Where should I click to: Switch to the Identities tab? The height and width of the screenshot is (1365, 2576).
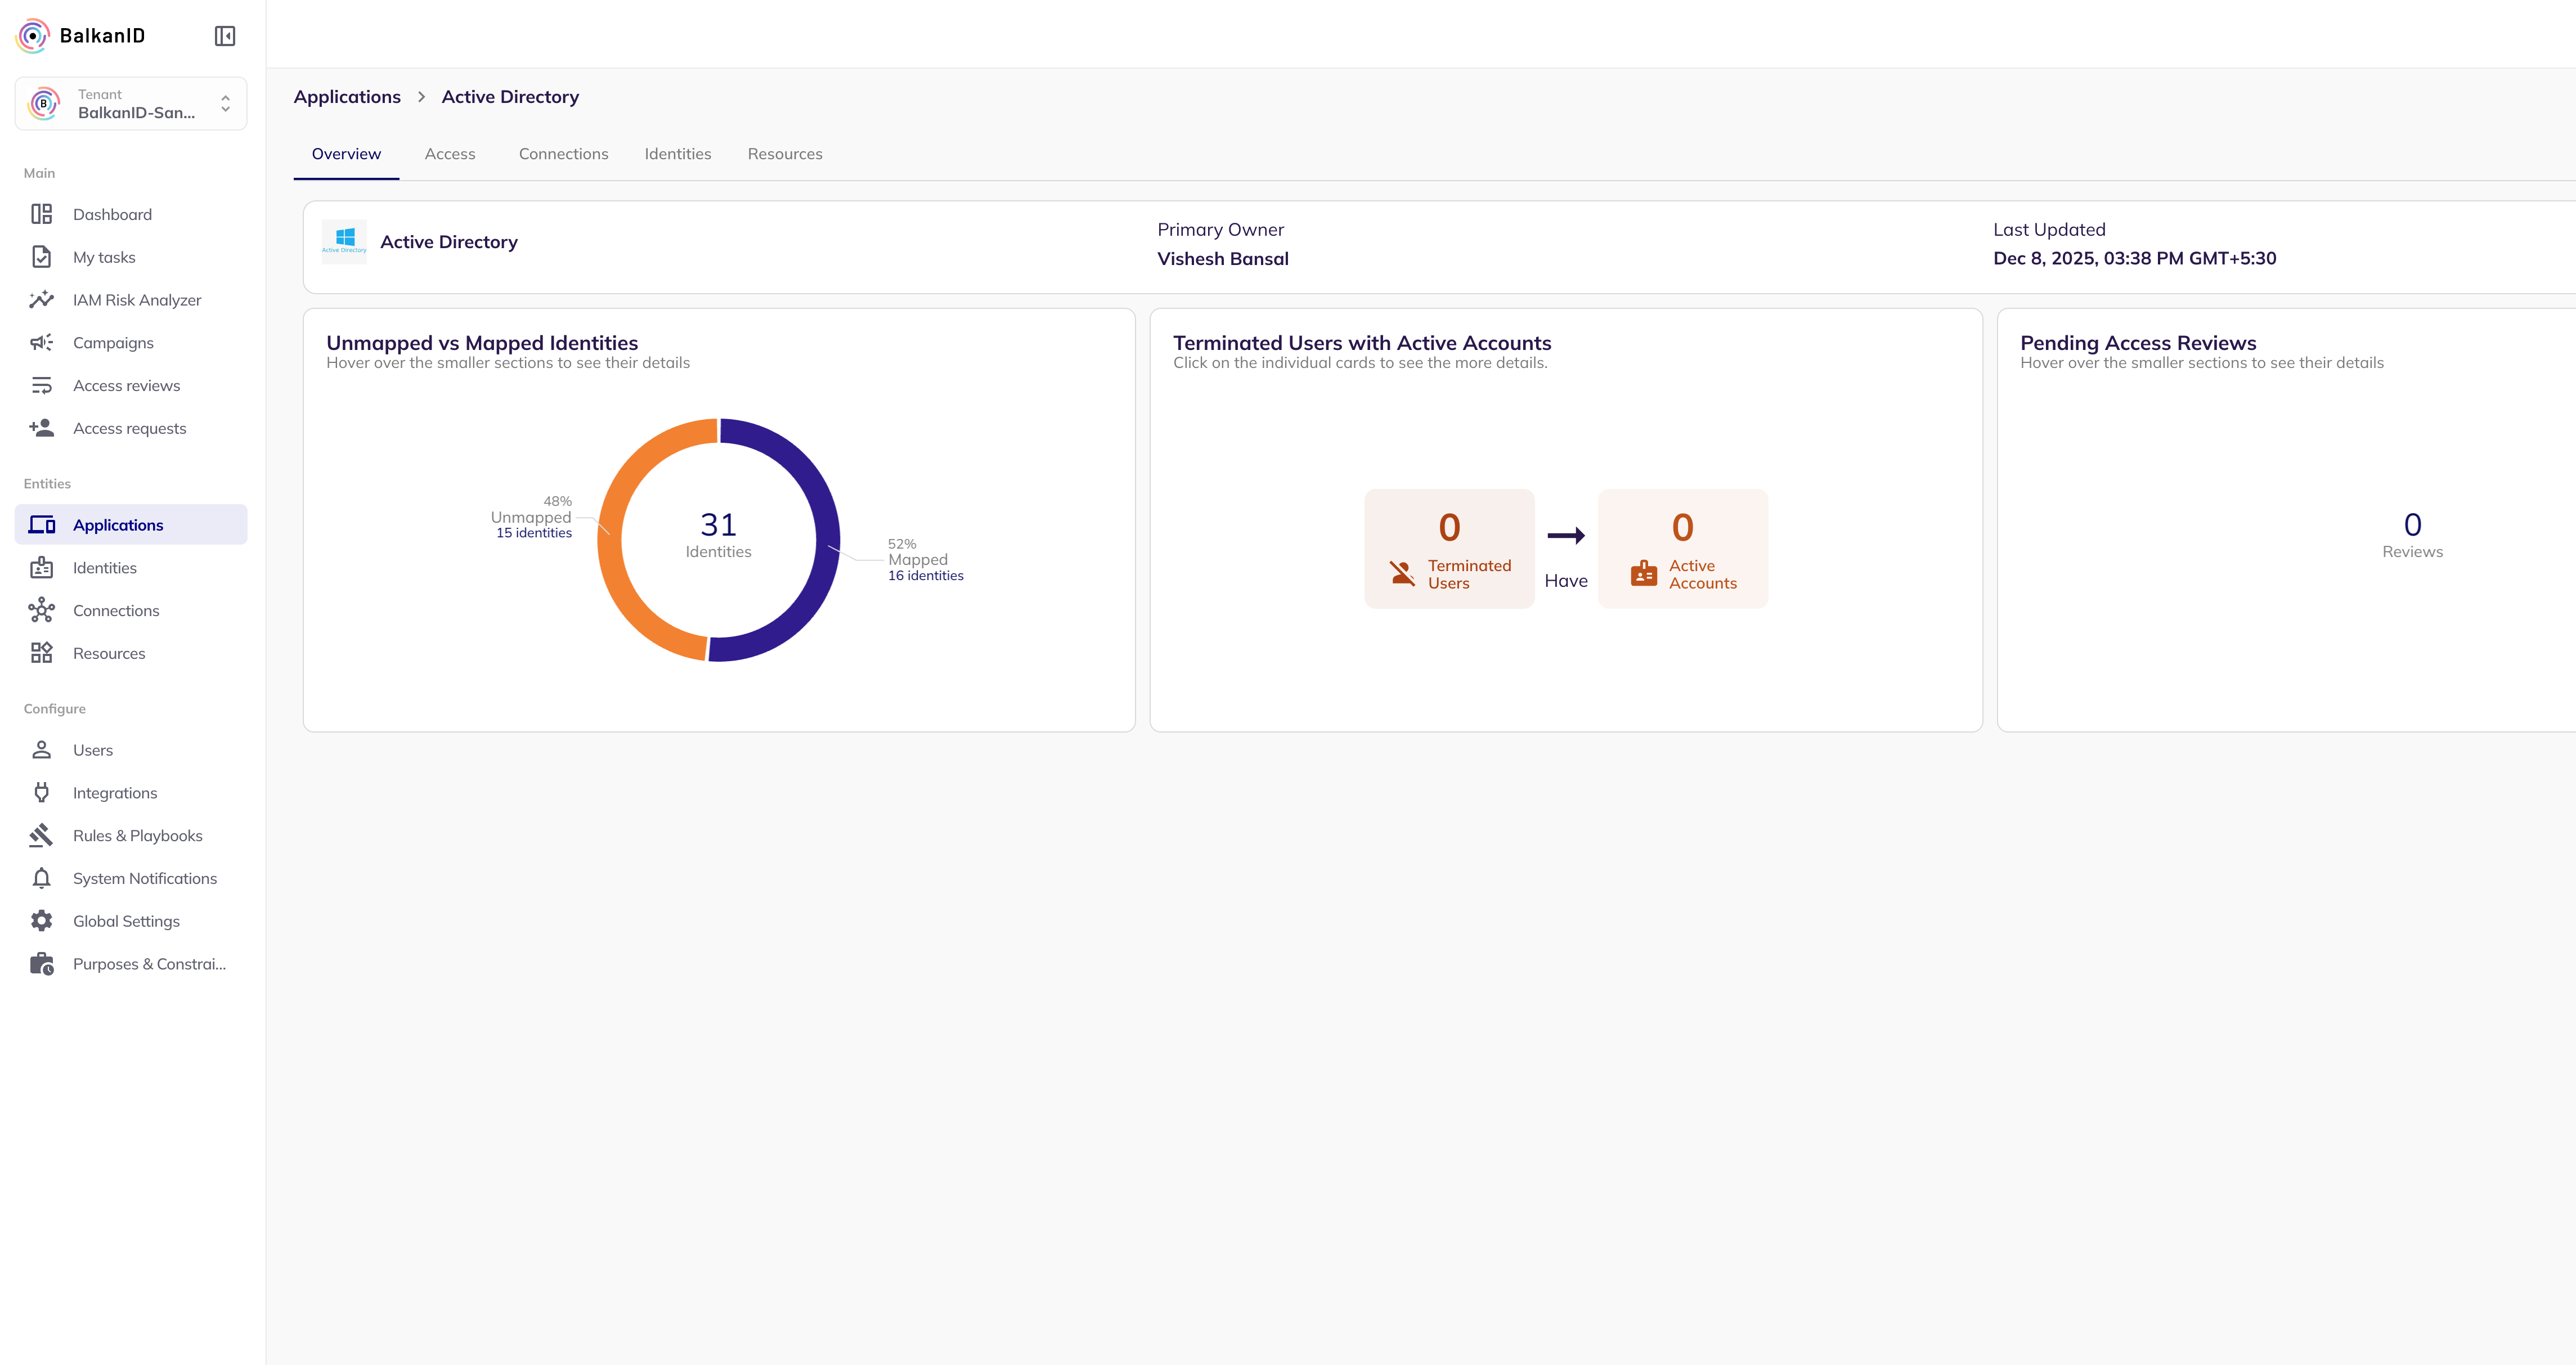click(x=677, y=154)
